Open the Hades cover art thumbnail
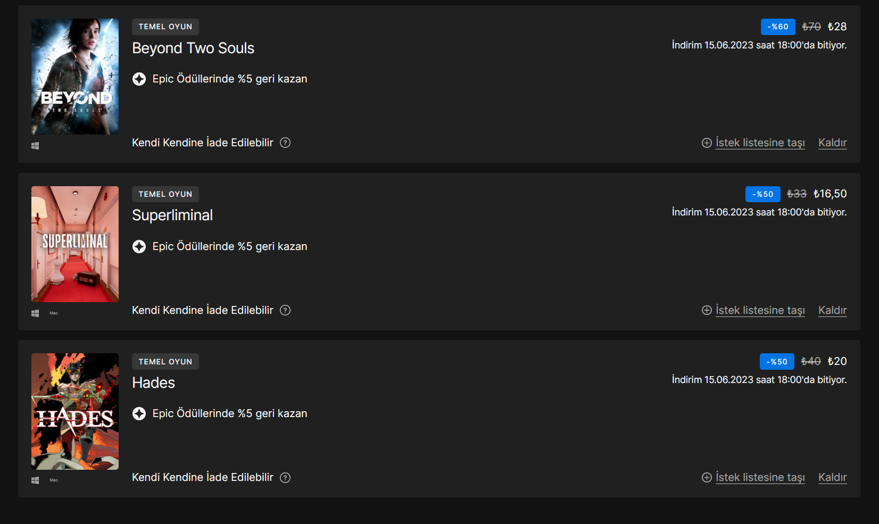Viewport: 879px width, 524px height. tap(75, 411)
